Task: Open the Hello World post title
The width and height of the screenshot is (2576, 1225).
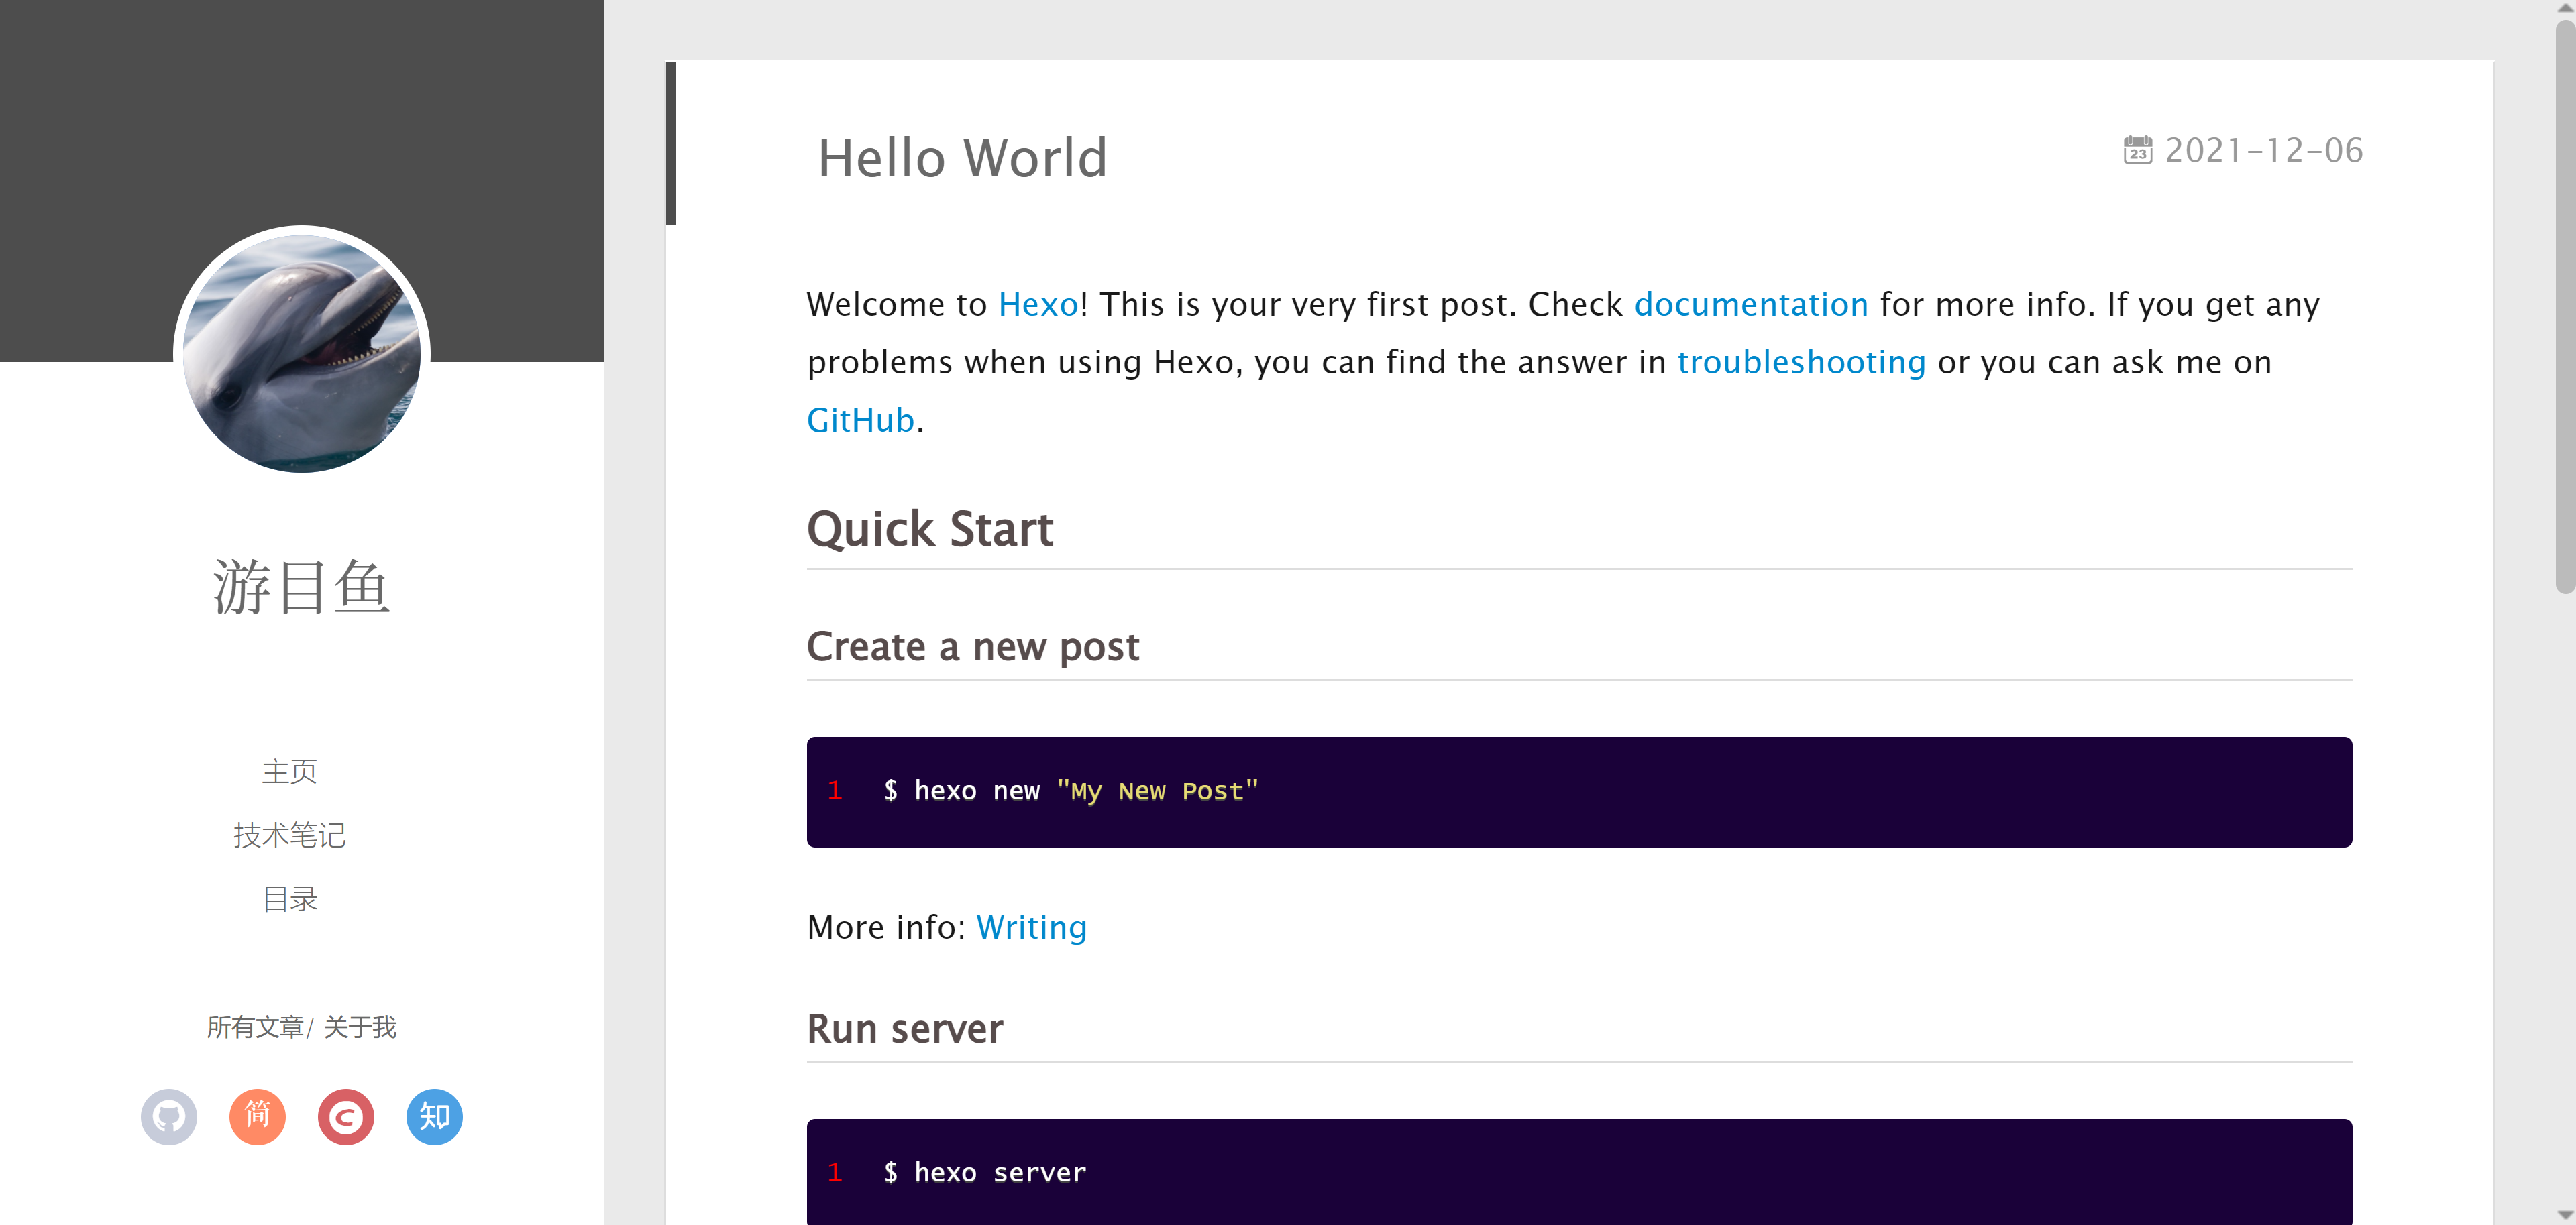Action: point(962,158)
